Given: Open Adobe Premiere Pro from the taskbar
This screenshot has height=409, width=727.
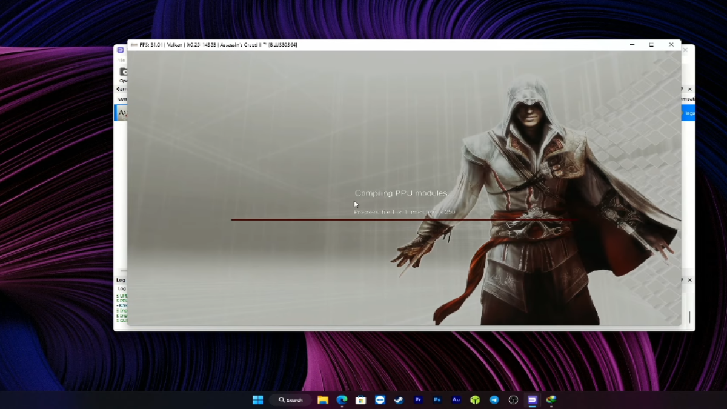Looking at the screenshot, I should 418,400.
